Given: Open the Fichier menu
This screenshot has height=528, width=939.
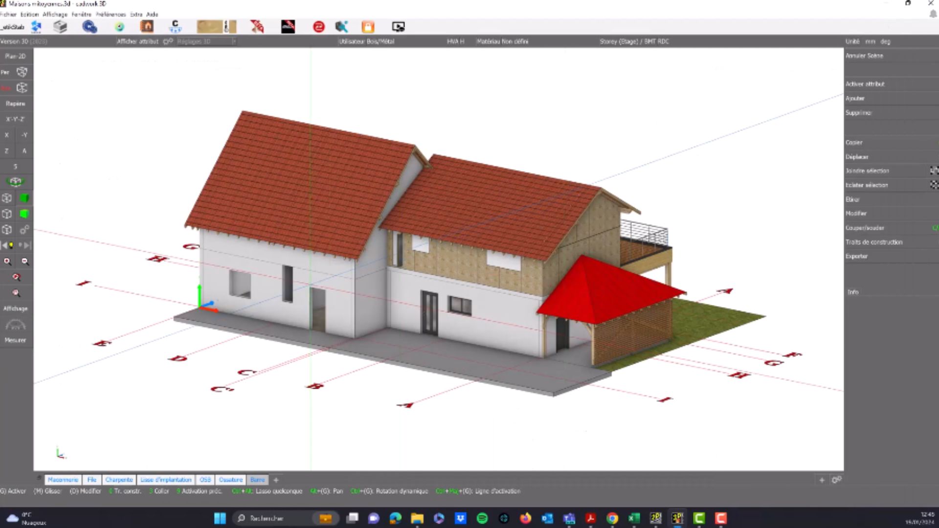Looking at the screenshot, I should [8, 14].
